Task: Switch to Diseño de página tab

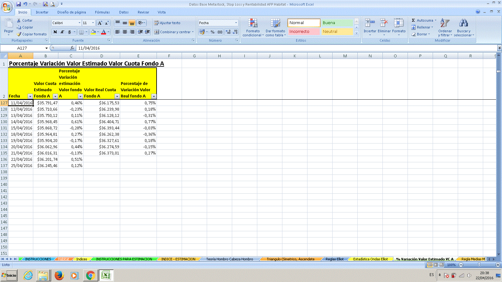Action: click(x=72, y=12)
